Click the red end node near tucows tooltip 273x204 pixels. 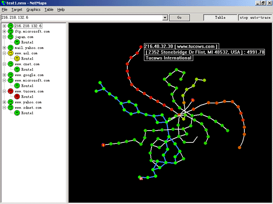tap(141, 47)
